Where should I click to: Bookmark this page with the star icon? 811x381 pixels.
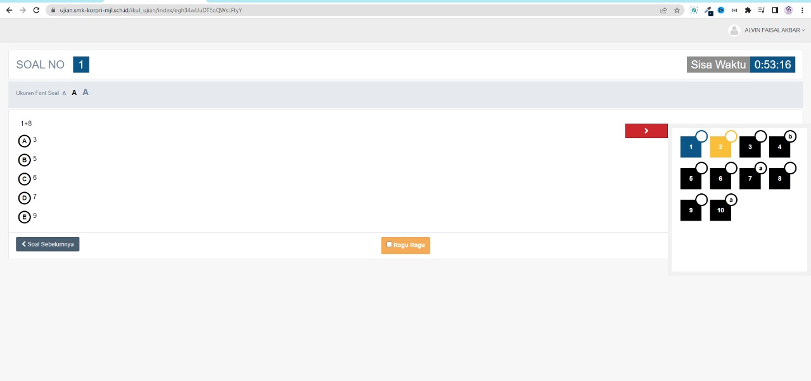pyautogui.click(x=677, y=10)
